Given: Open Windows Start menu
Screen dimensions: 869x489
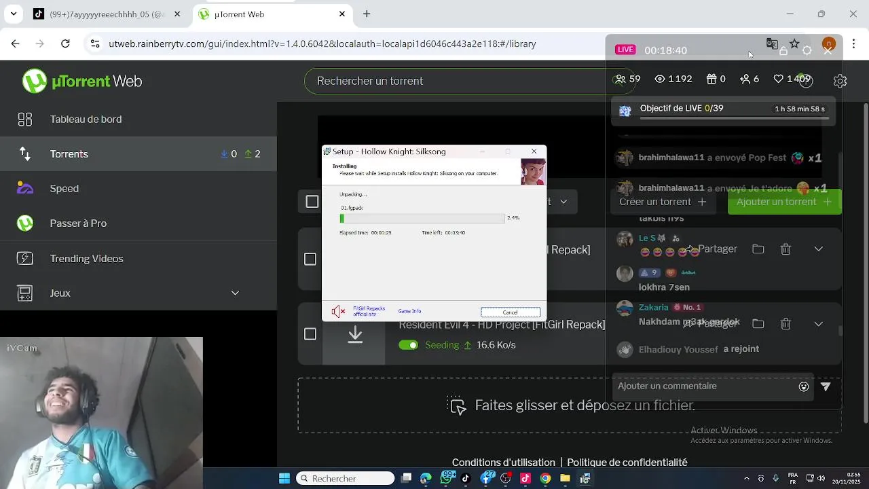Looking at the screenshot, I should point(284,478).
